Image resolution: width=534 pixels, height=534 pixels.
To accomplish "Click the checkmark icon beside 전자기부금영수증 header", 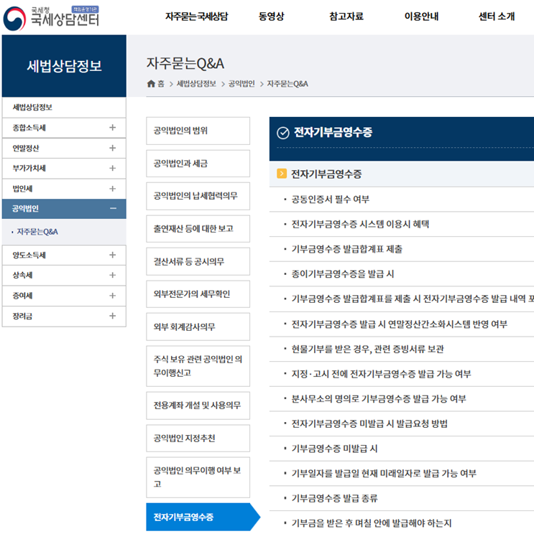I will 282,133.
